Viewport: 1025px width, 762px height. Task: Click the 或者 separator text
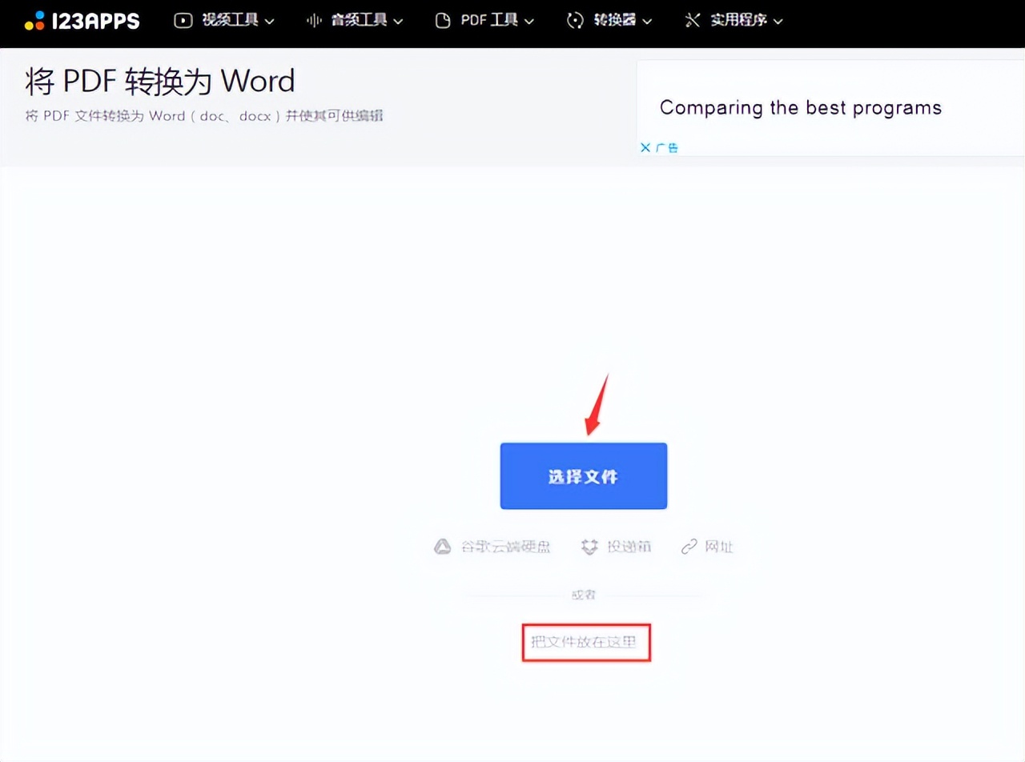pyautogui.click(x=584, y=595)
